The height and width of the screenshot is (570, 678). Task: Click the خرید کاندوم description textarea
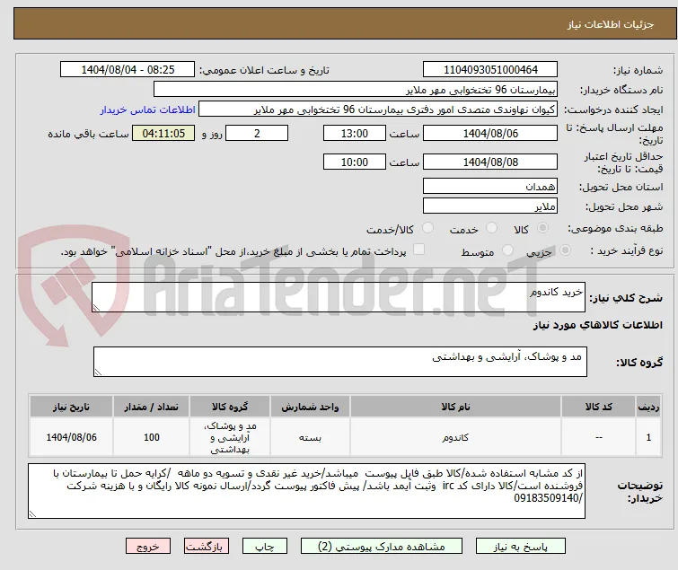pos(339,297)
